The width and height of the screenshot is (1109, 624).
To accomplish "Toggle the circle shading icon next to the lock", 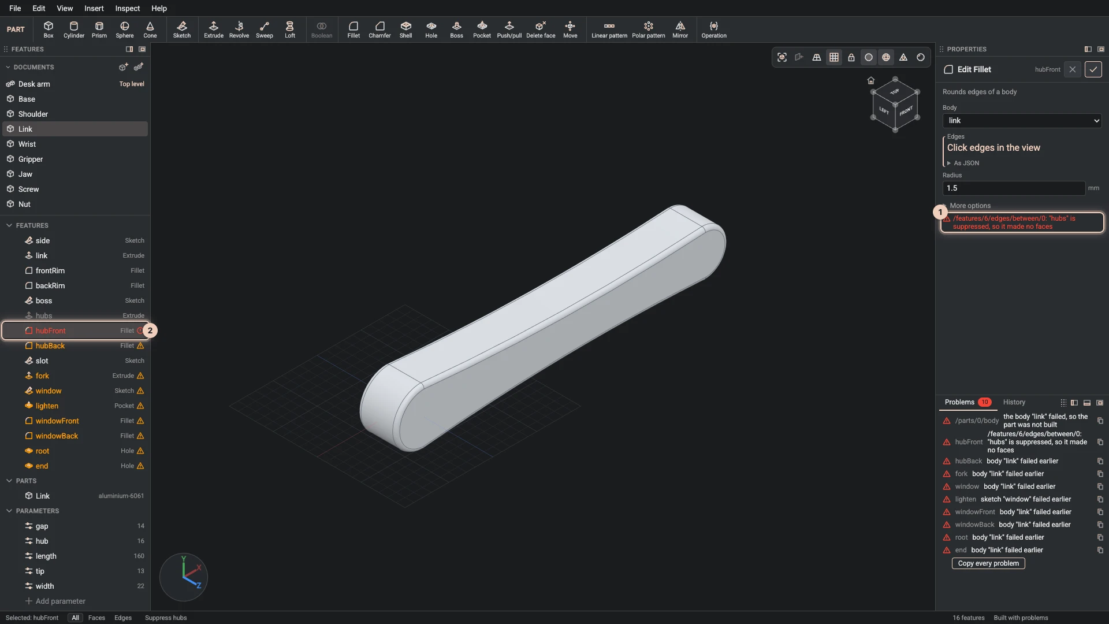I will [868, 57].
